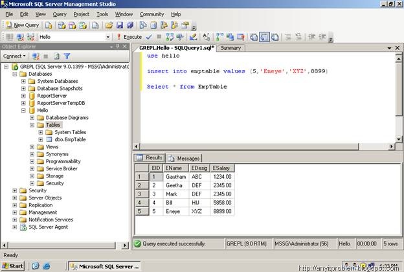Click the Results to Text icon
The image size is (404, 272).
click(x=254, y=37)
